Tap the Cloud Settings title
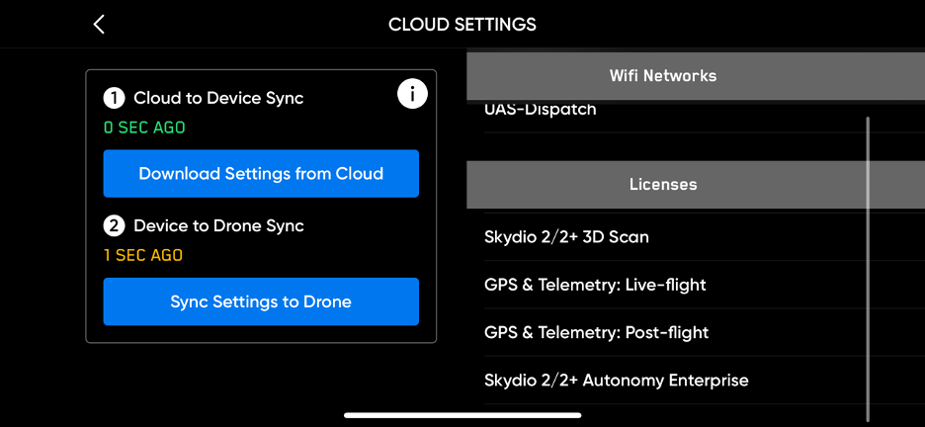This screenshot has height=427, width=925. pyautogui.click(x=462, y=25)
